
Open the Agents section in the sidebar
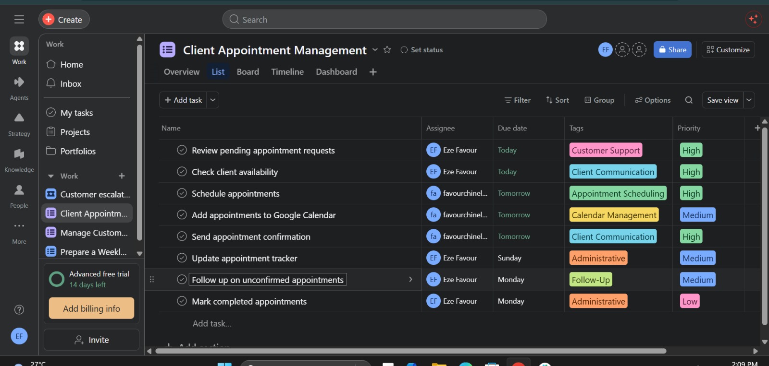[x=19, y=88]
